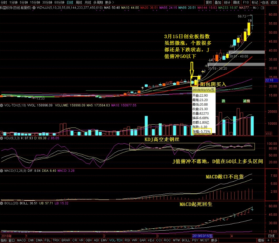
Task: Open the 多周期 multi-period view
Action: tap(98, 2)
